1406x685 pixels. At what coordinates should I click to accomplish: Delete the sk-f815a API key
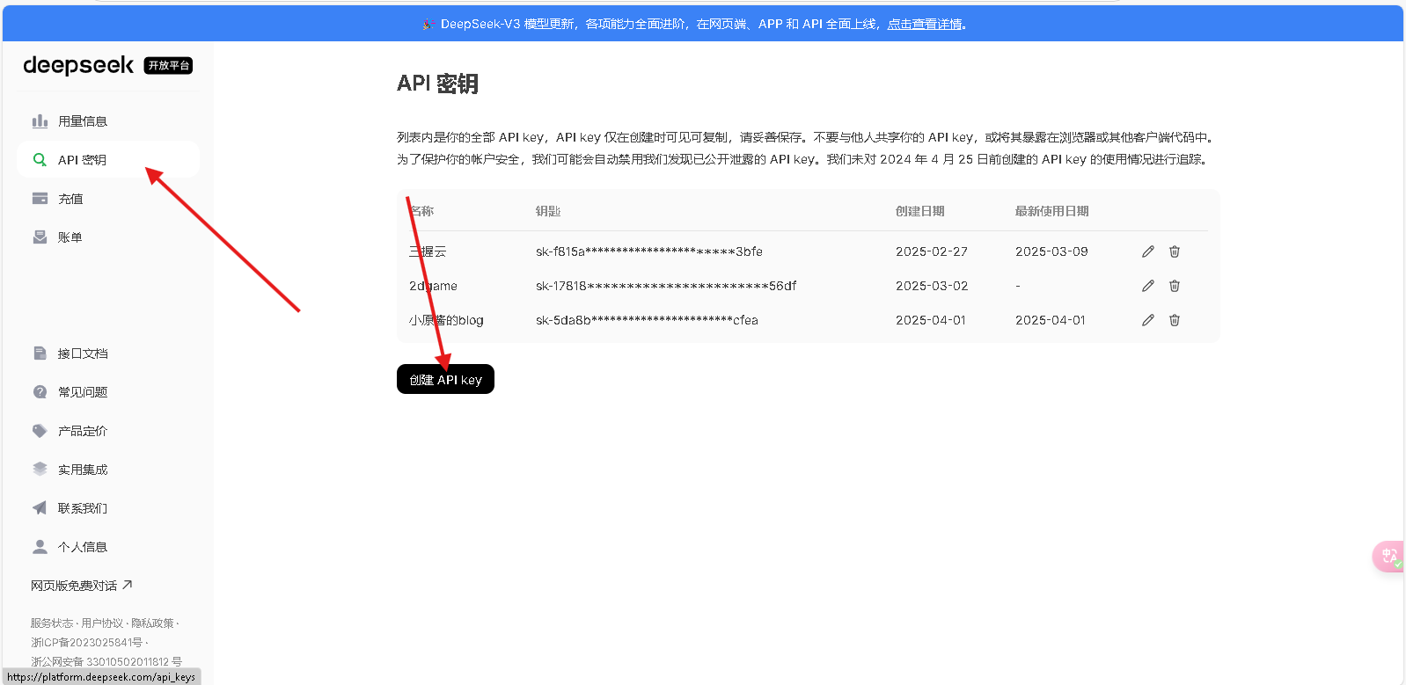(1174, 251)
